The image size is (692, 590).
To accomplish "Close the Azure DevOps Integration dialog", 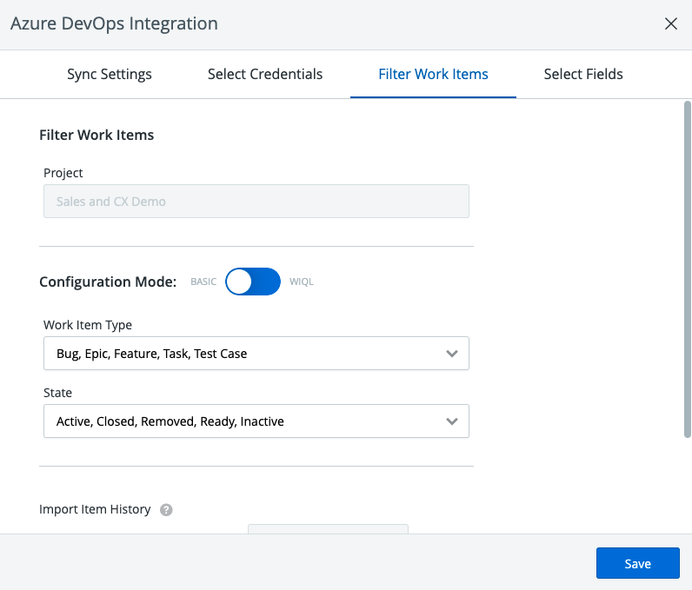I will point(670,24).
